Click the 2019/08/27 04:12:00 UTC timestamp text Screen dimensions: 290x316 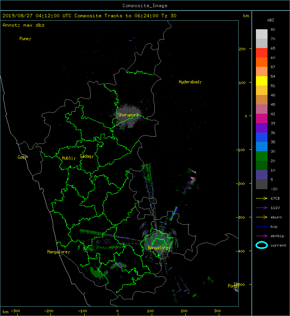[x=37, y=16]
